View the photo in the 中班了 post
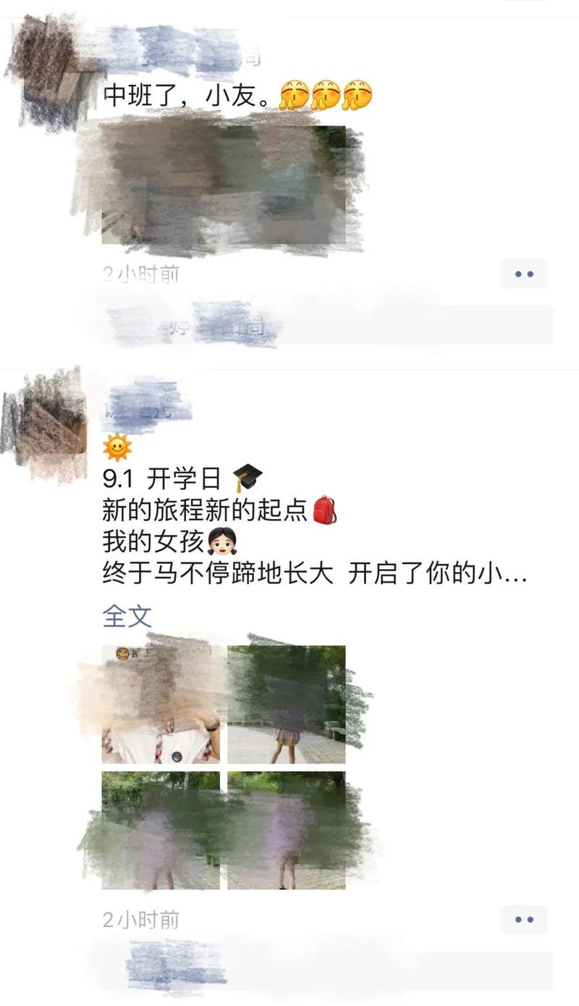The image size is (579, 1006). tap(224, 185)
